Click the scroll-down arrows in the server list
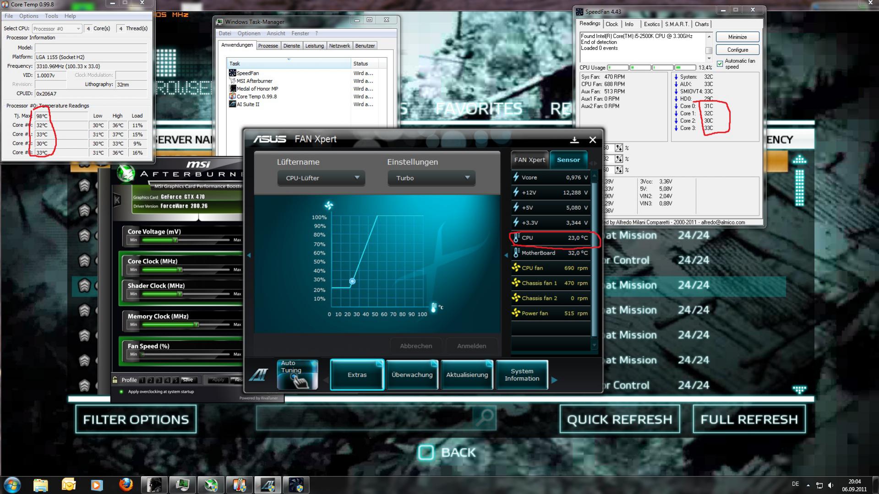 tap(799, 390)
